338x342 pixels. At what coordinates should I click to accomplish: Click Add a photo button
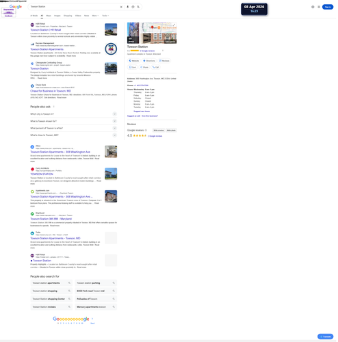pyautogui.click(x=171, y=131)
